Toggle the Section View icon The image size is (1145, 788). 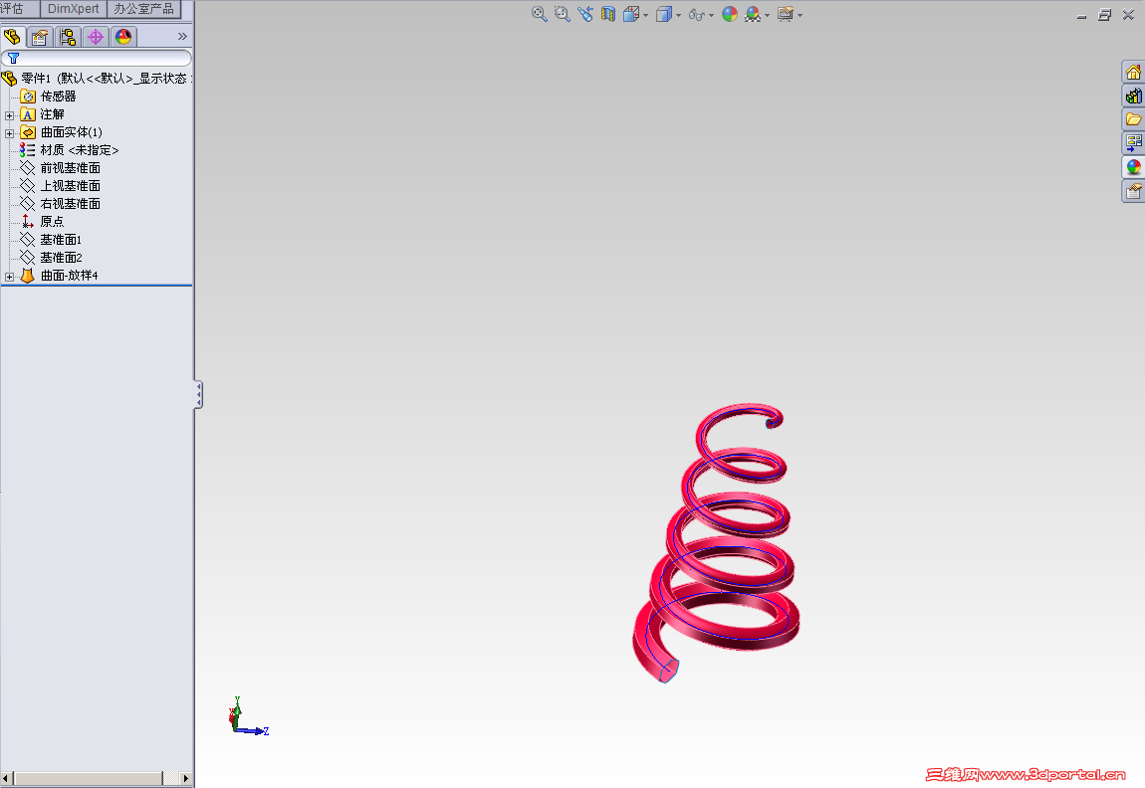point(608,14)
